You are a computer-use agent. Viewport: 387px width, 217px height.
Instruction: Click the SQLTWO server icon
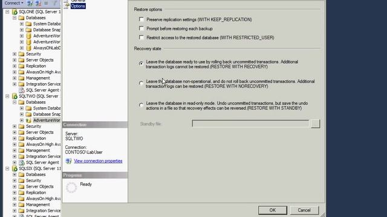click(15, 96)
